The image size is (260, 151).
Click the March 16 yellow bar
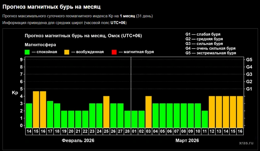coord(240,112)
